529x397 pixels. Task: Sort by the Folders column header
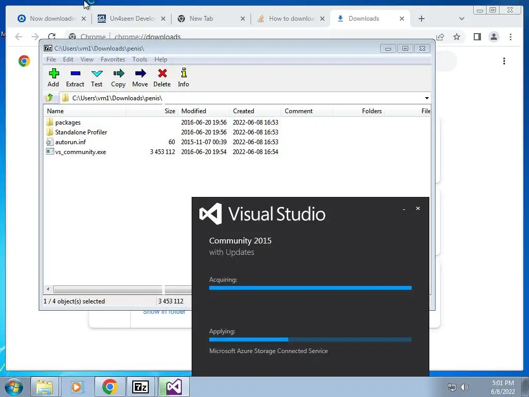(359, 111)
